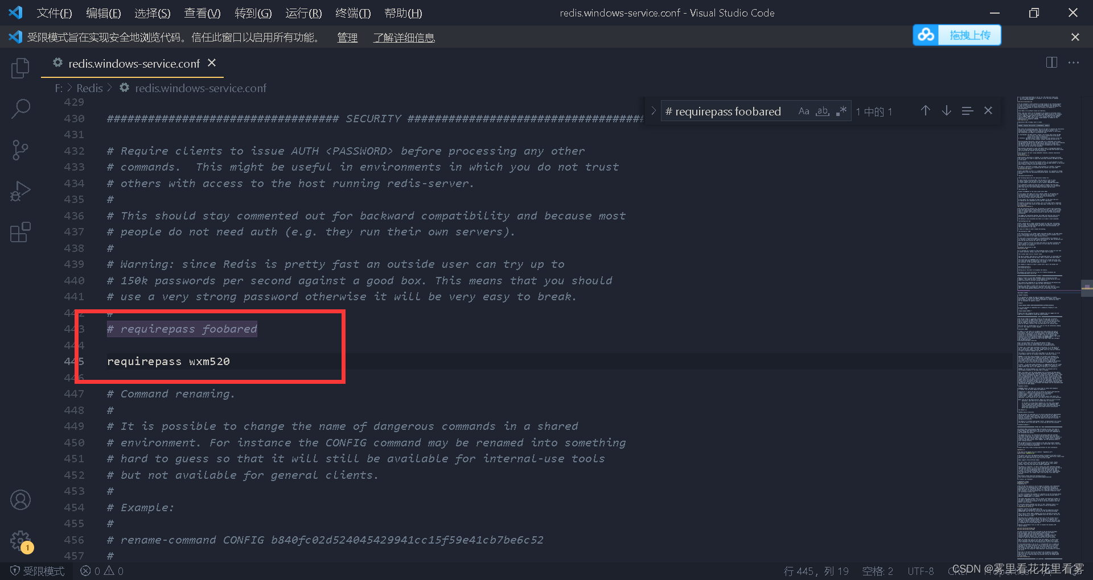Open the 查看(V) menu
The height and width of the screenshot is (580, 1093).
[x=202, y=13]
